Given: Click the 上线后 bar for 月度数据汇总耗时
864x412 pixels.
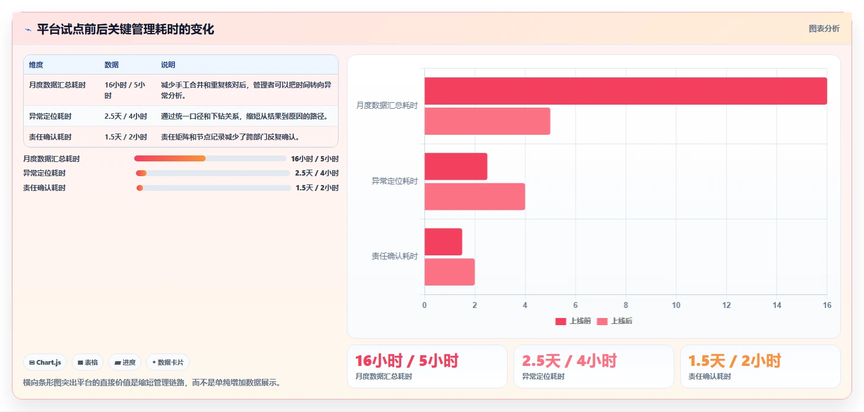Looking at the screenshot, I should [487, 121].
